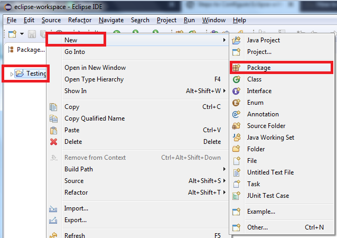Select Other... in the New submenu
The height and width of the screenshot is (238, 337).
point(257,227)
